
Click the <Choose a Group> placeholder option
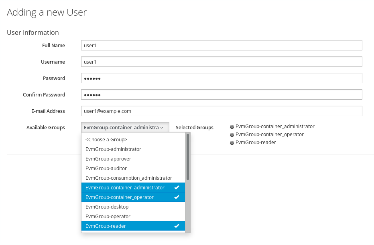tap(106, 140)
